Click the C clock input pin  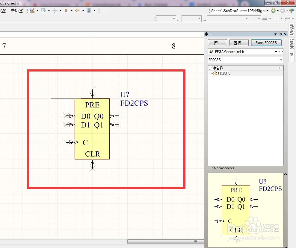[x=70, y=142]
